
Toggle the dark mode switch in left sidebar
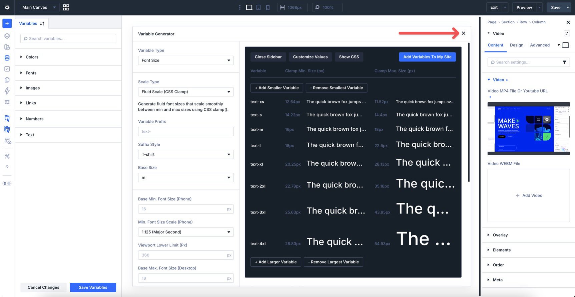tap(7, 183)
